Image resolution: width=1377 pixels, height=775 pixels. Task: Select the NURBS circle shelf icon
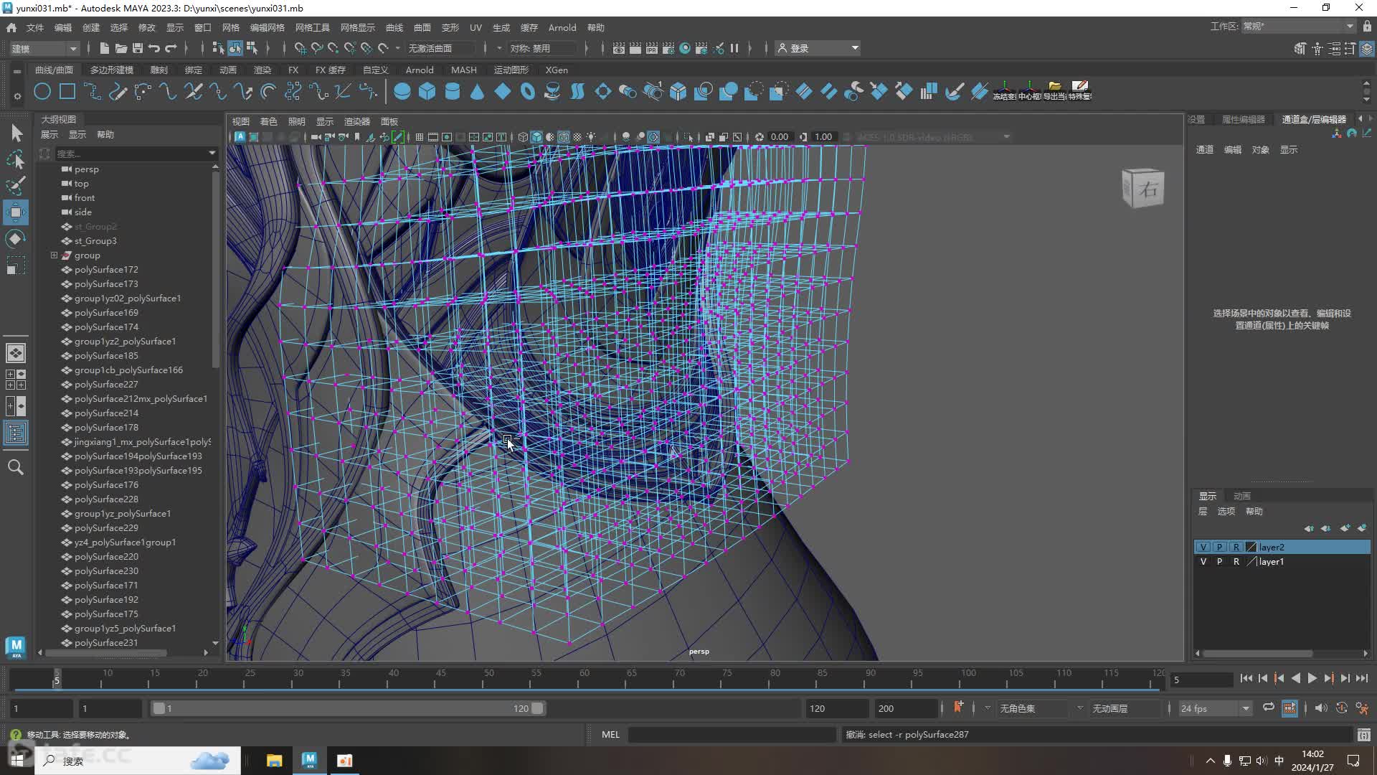42,91
